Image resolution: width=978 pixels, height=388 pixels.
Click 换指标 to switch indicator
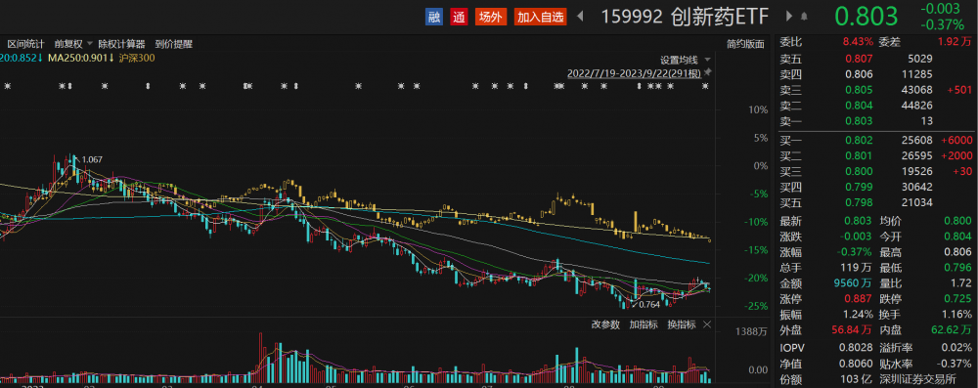[x=681, y=324]
